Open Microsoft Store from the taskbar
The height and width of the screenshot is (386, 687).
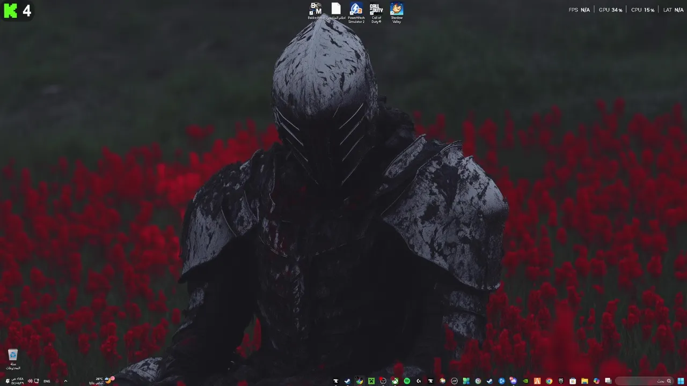tap(573, 381)
